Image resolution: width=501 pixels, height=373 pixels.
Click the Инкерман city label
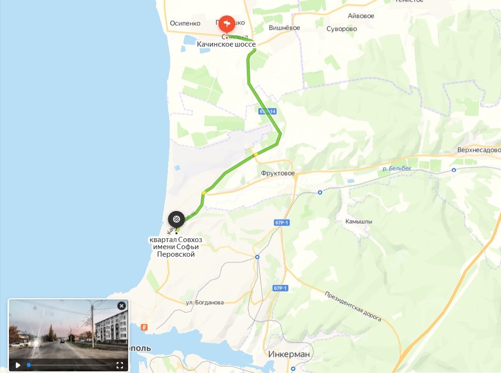pyautogui.click(x=289, y=354)
